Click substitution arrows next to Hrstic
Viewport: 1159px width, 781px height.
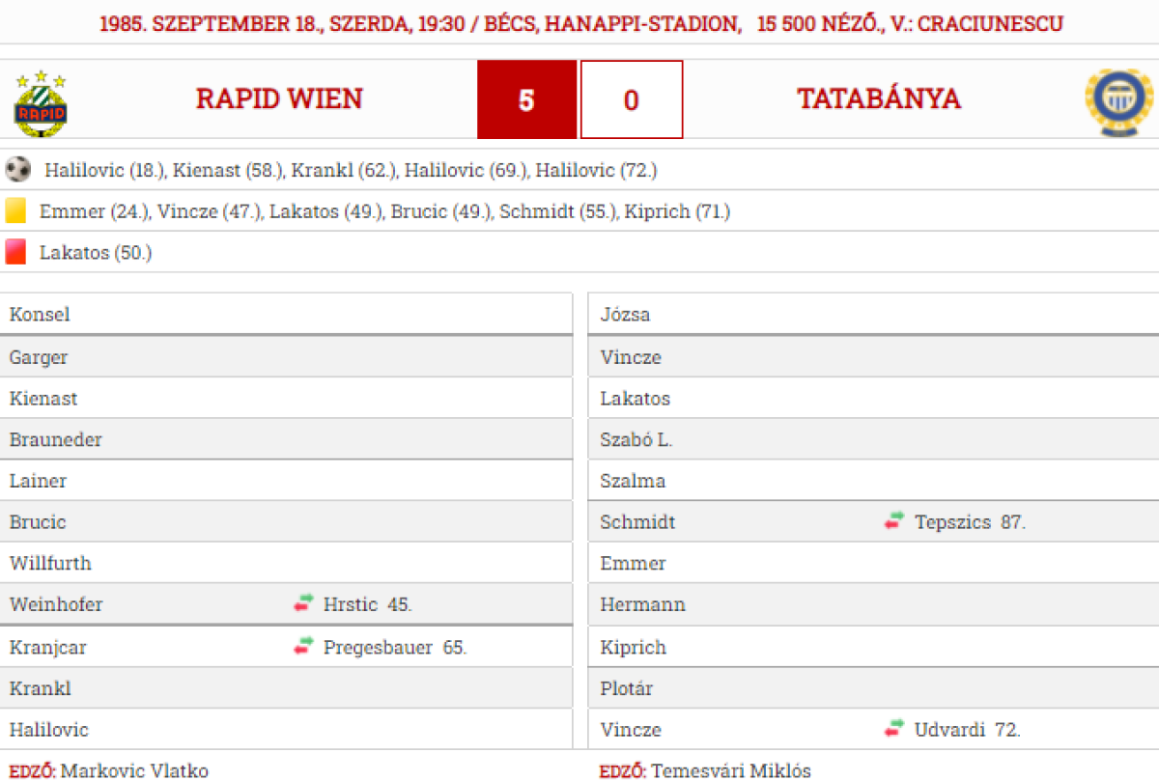(304, 604)
